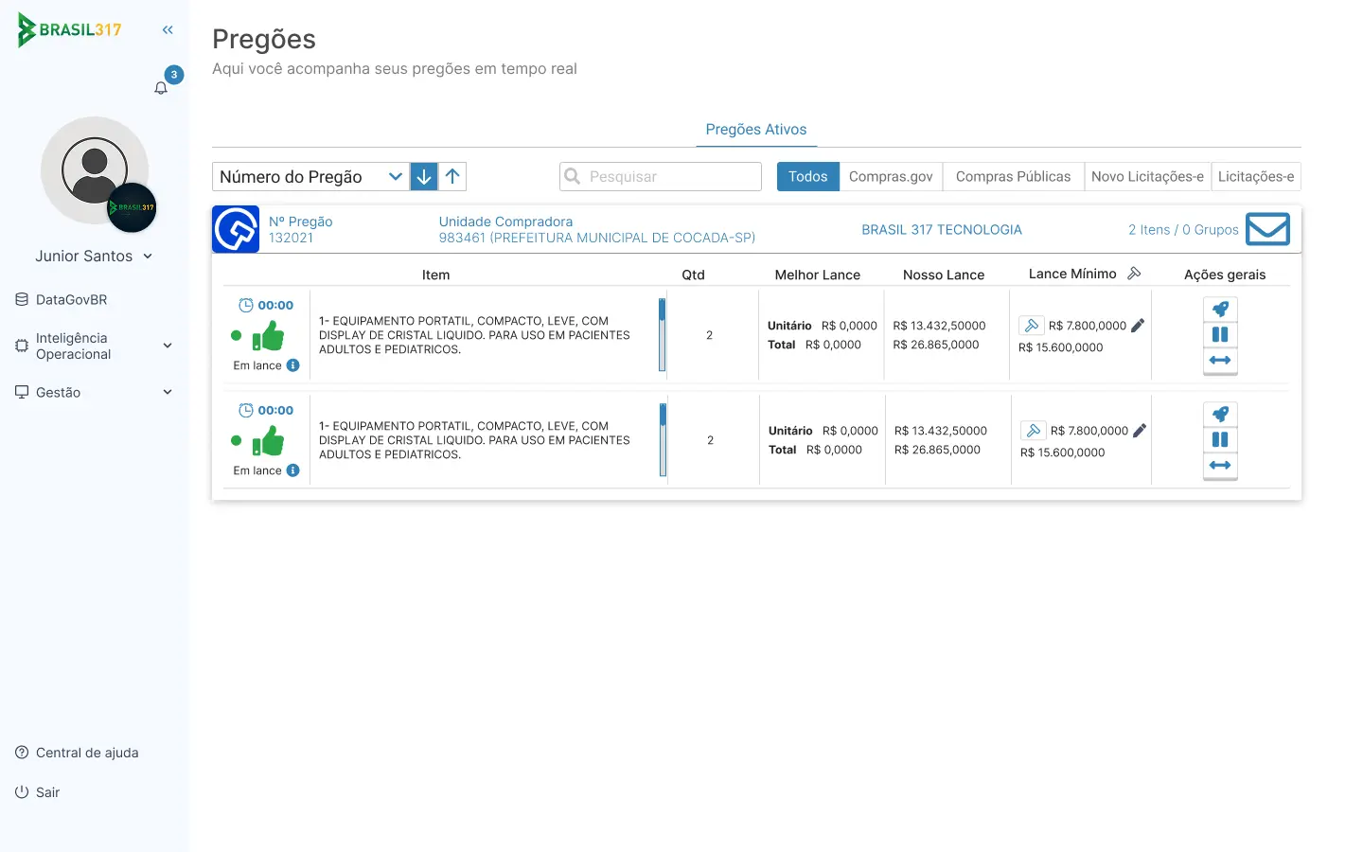Click the gavel icon in Lance Mínimo header
This screenshot has width=1363, height=852.
(1134, 274)
